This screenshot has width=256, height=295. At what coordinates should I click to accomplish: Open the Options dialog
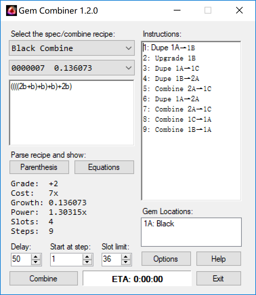click(x=166, y=259)
